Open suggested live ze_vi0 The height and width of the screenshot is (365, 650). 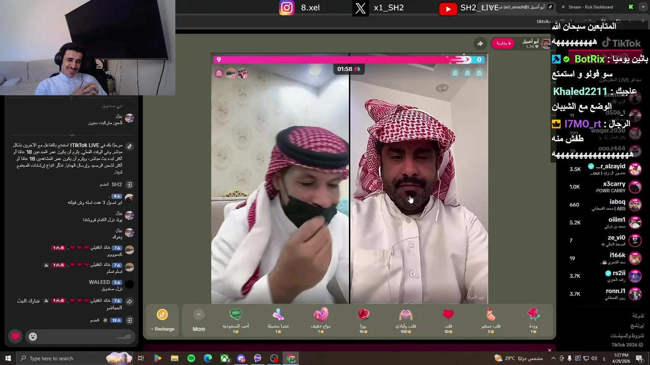click(x=604, y=240)
